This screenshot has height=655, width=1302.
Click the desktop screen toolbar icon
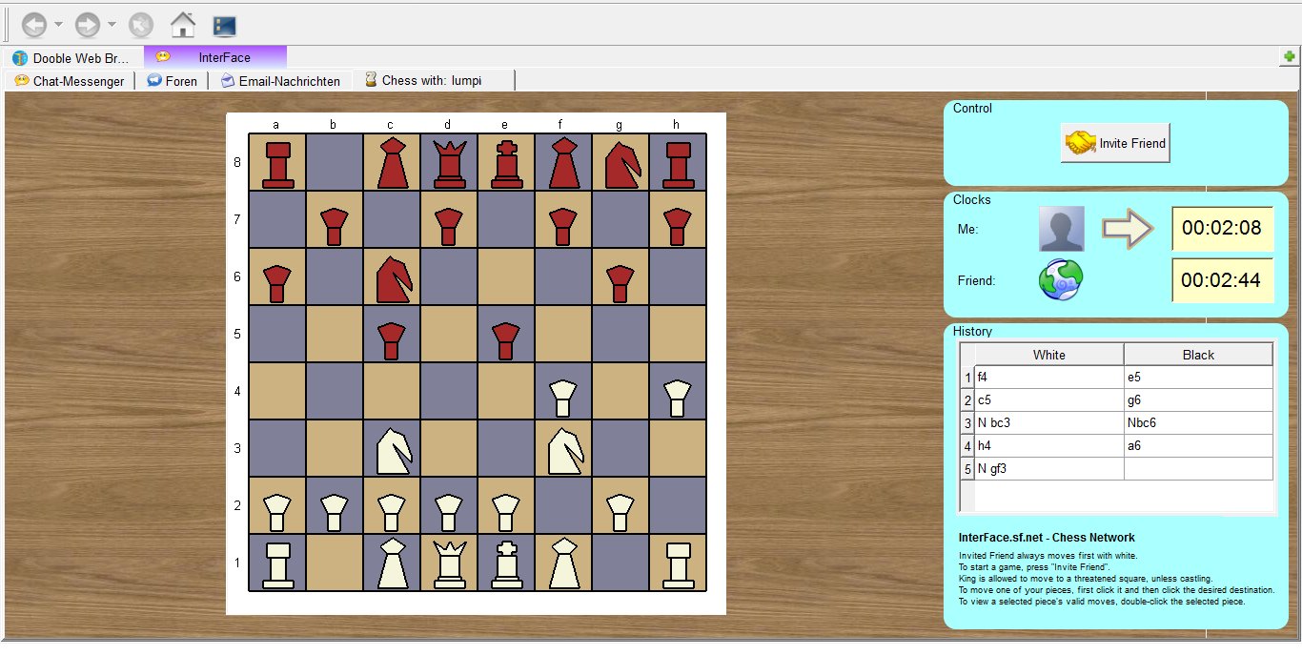tap(225, 26)
